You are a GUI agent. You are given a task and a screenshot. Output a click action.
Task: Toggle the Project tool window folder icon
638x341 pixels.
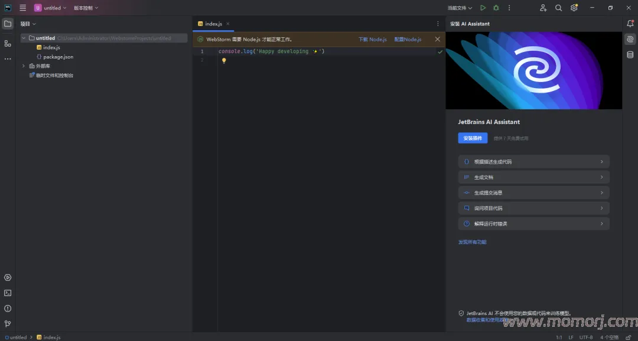tap(8, 24)
